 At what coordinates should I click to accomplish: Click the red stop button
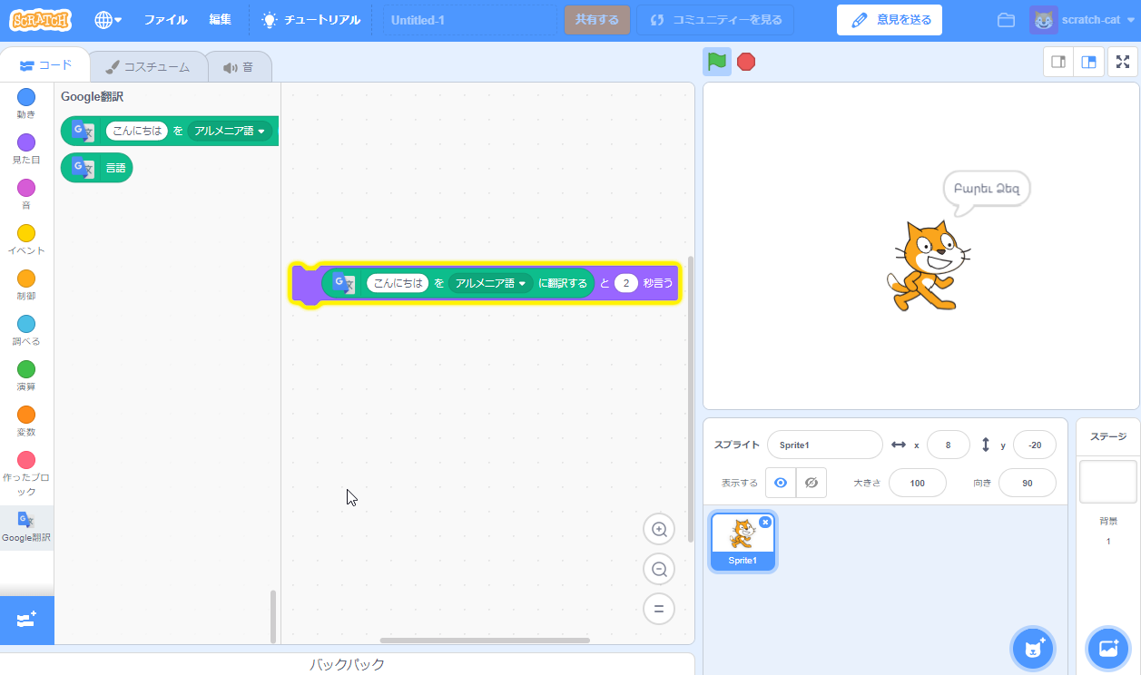746,62
